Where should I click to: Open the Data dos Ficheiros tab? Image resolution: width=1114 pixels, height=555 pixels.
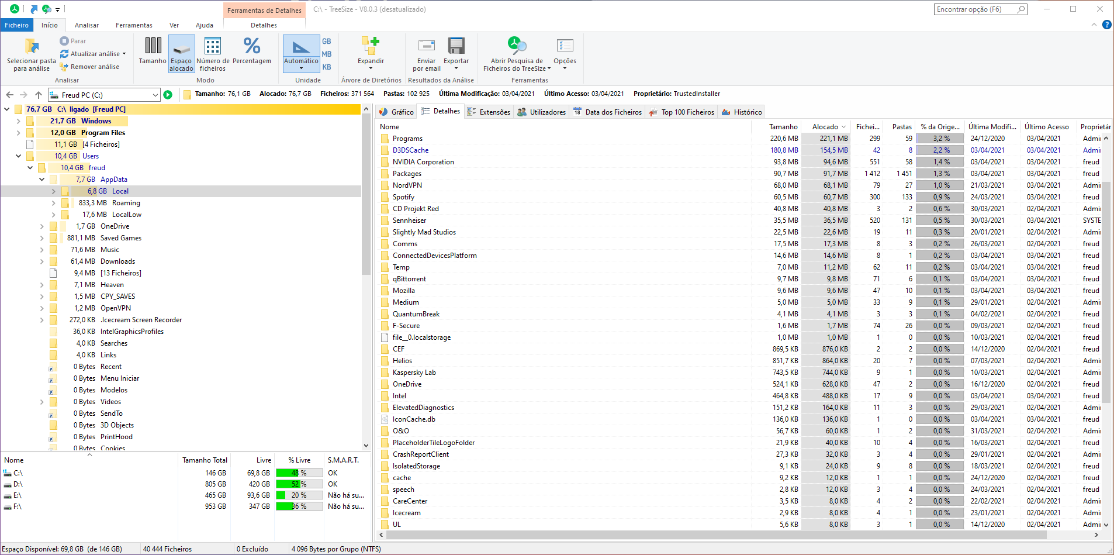tap(608, 112)
